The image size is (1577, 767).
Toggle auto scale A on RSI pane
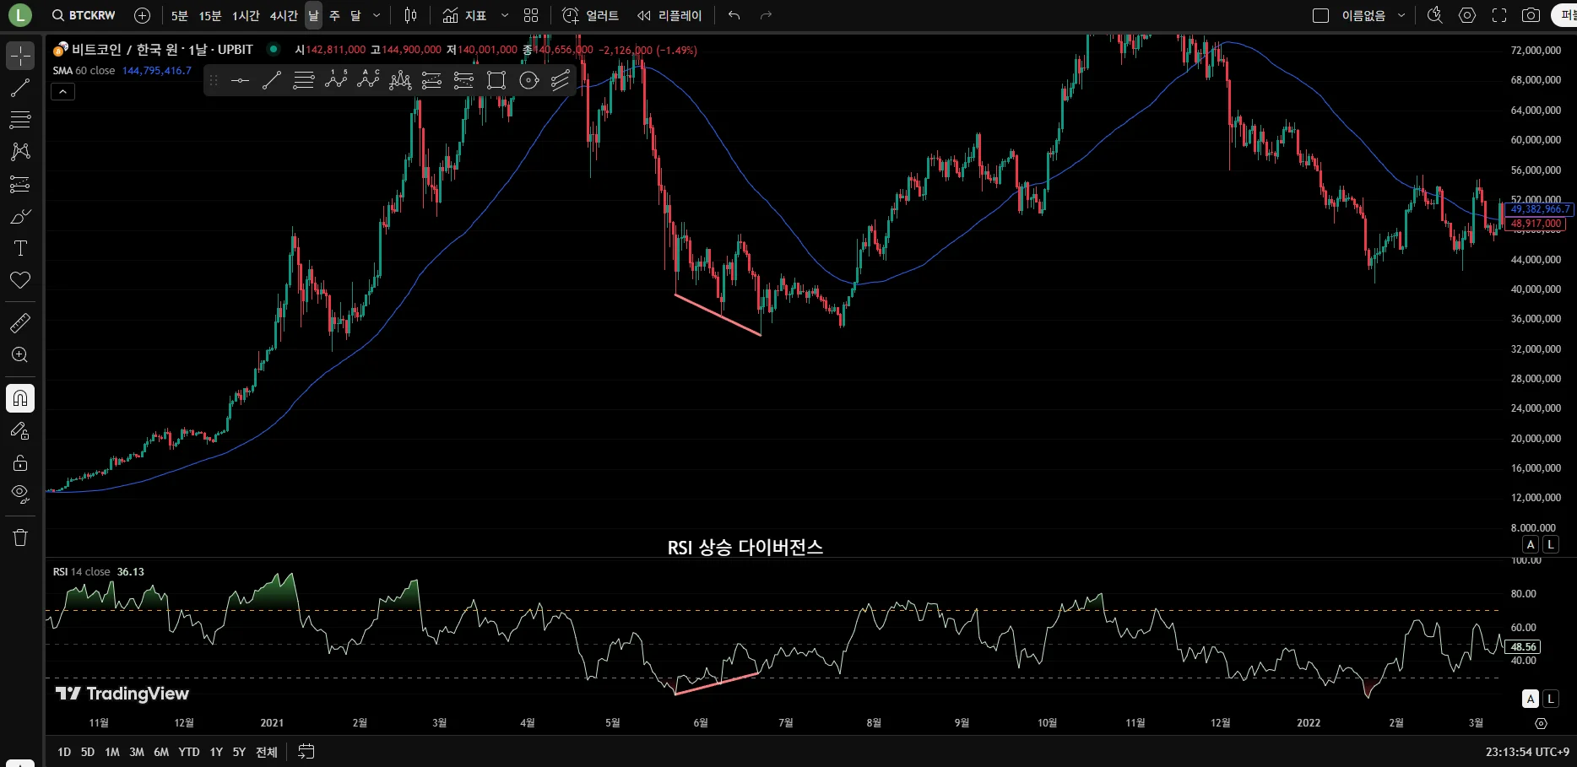(1531, 699)
